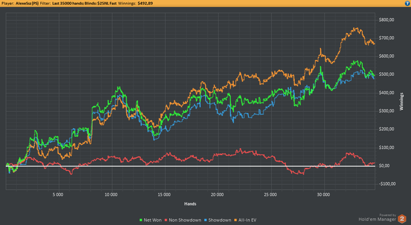Click the vertical Winnings axis title
The image size is (411, 225).
tap(402, 101)
